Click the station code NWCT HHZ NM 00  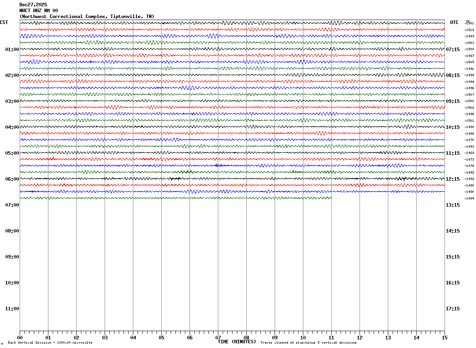[x=39, y=11]
